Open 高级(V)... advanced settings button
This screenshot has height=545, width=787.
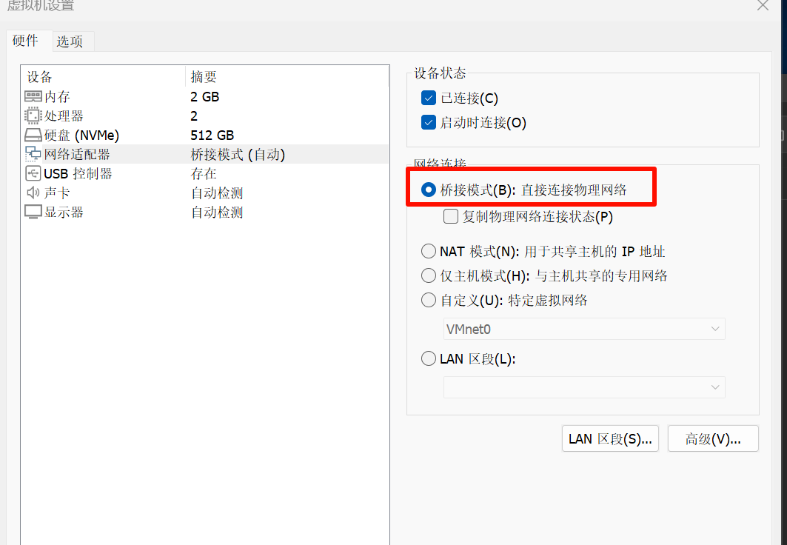pyautogui.click(x=713, y=438)
